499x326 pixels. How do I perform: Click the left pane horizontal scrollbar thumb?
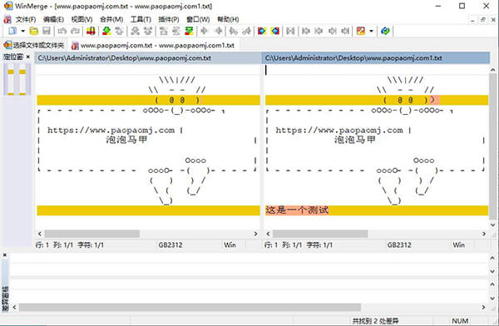[92, 234]
